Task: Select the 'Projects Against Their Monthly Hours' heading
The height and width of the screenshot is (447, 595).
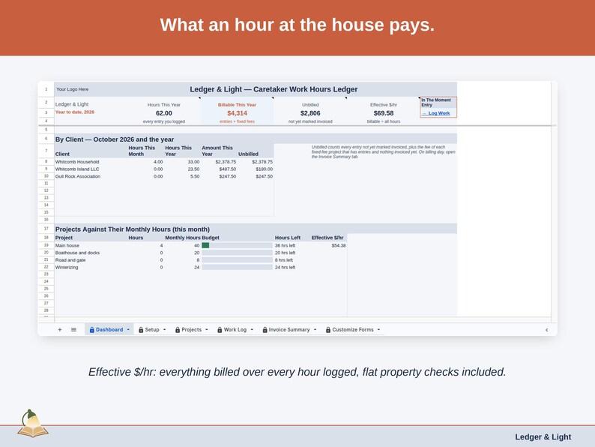Action: point(133,229)
